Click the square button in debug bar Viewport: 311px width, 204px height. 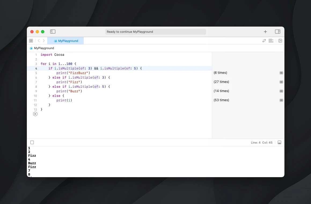[x=32, y=143]
